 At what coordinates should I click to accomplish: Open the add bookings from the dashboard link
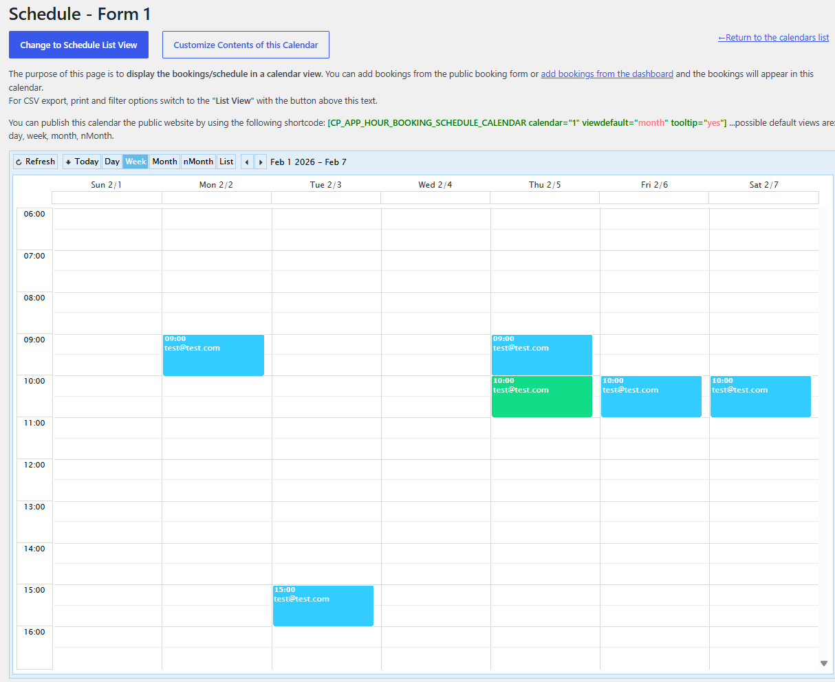pos(607,74)
